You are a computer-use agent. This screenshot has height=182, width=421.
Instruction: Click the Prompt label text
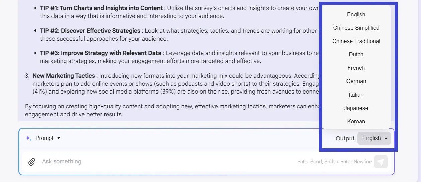coord(44,138)
